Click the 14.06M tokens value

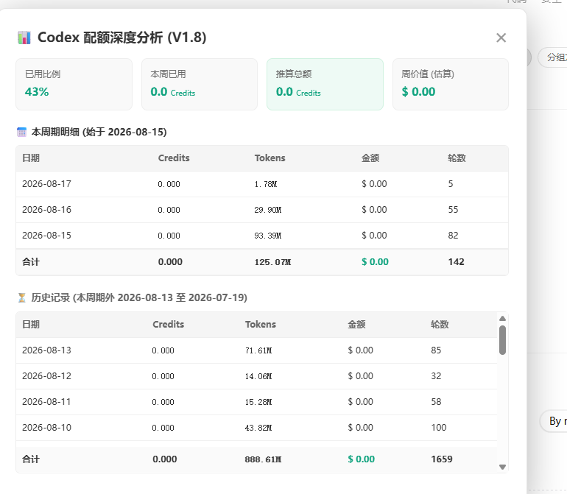[258, 376]
